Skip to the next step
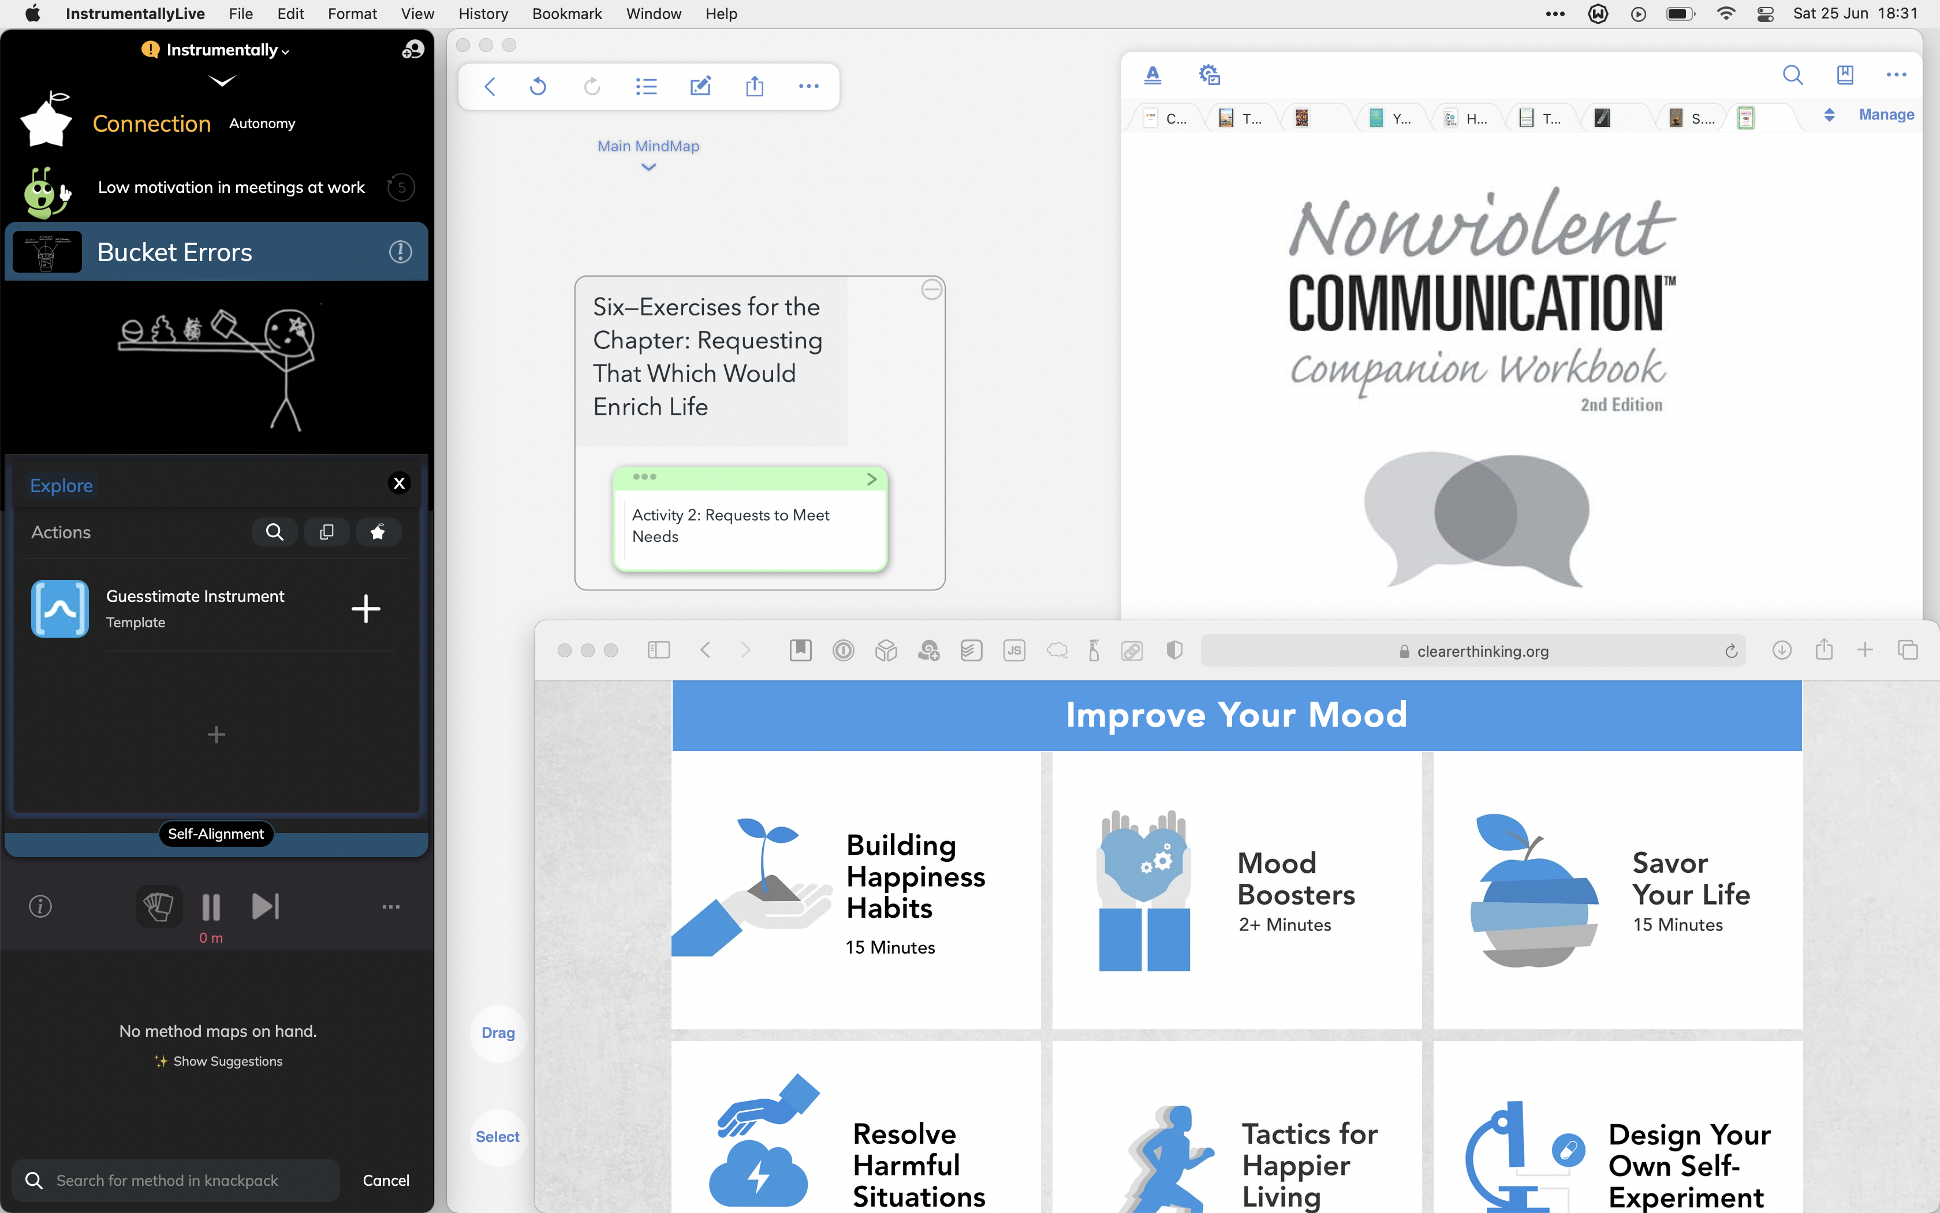The height and width of the screenshot is (1213, 1940). [266, 906]
